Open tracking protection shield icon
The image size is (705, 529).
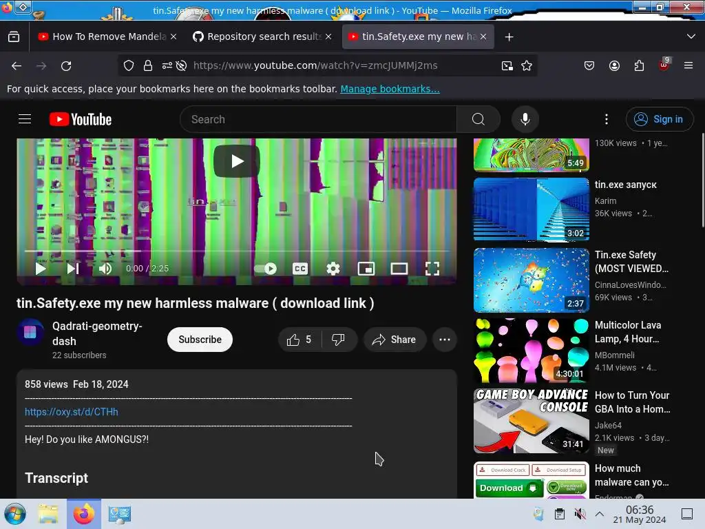129,65
